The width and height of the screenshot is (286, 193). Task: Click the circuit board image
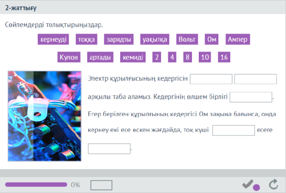click(x=44, y=116)
